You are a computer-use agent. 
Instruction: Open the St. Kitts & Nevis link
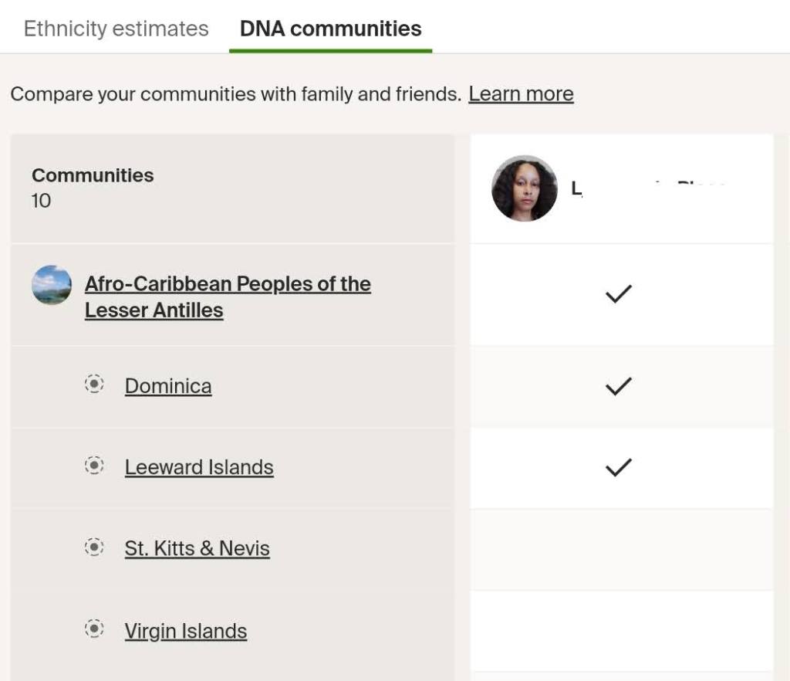197,549
